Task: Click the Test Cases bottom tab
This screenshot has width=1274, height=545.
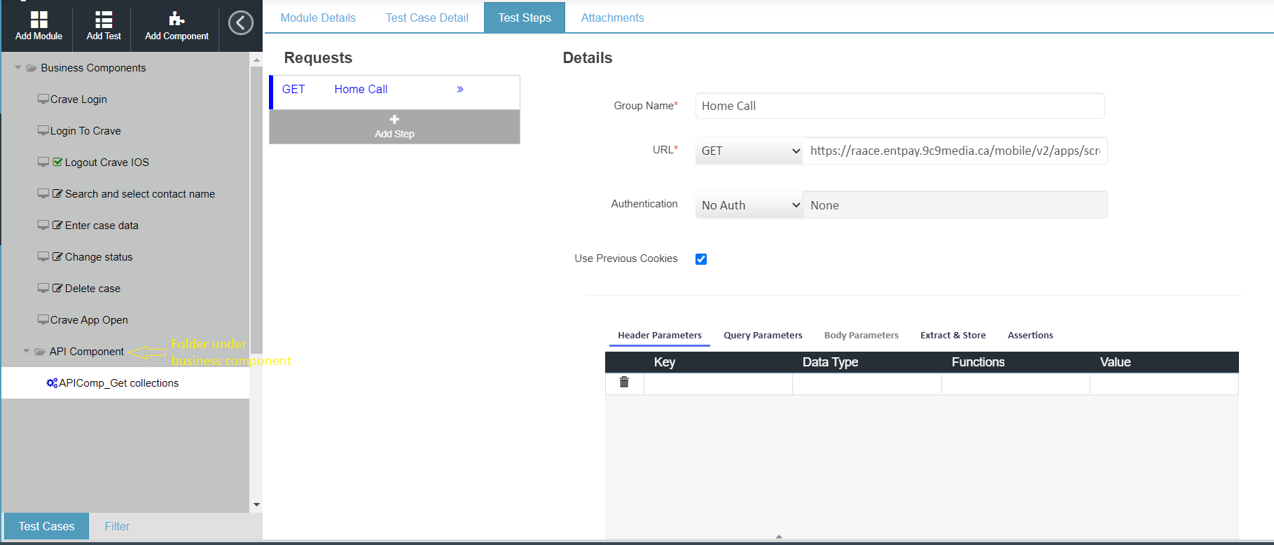Action: pyautogui.click(x=46, y=526)
